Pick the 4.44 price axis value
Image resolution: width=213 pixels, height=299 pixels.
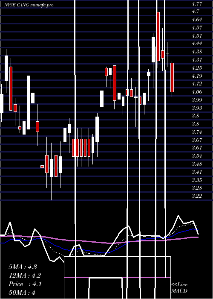197,44
